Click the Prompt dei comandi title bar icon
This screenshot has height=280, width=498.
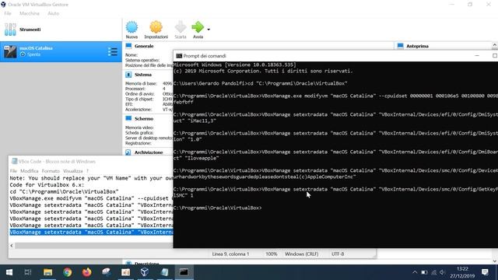tap(179, 56)
